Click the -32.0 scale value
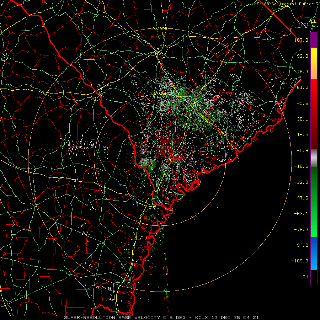Viewport: 320px width, 320px height. [x=301, y=182]
